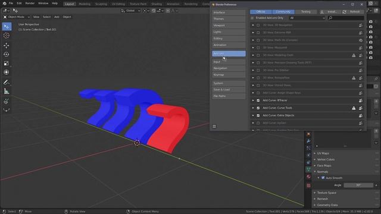Image resolution: width=381 pixels, height=214 pixels.
Task: Activate the Cursor tool
Action: tap(7, 36)
